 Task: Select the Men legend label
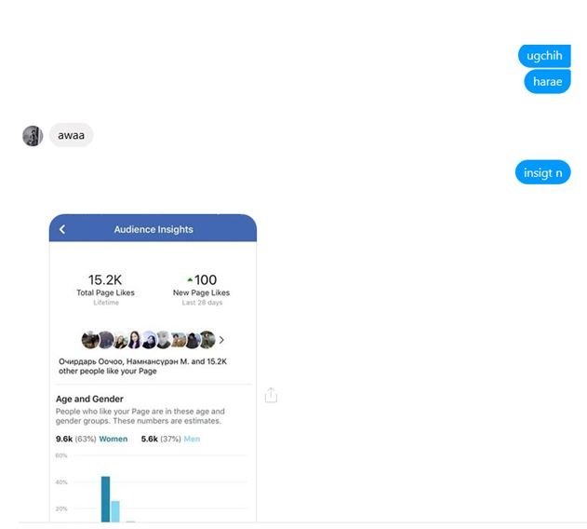[192, 439]
